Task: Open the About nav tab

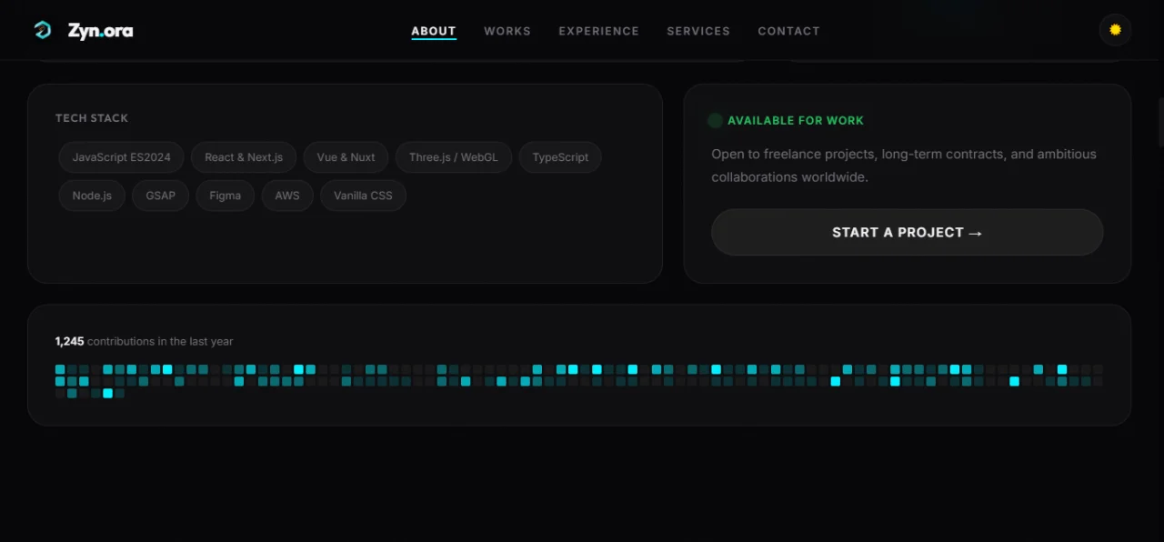Action: point(434,31)
